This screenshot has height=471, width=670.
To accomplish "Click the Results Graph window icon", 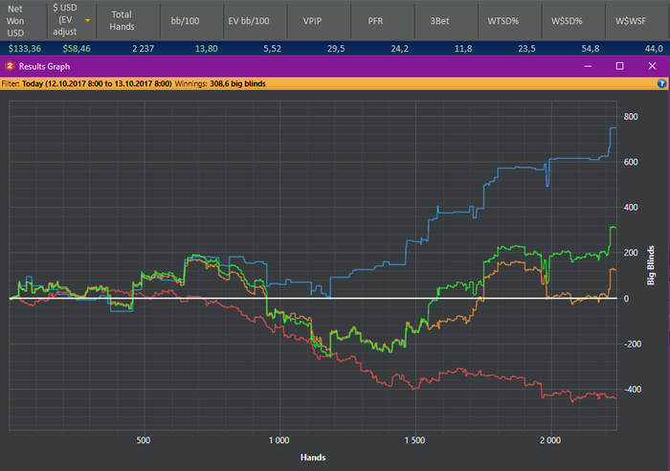I will (10, 66).
